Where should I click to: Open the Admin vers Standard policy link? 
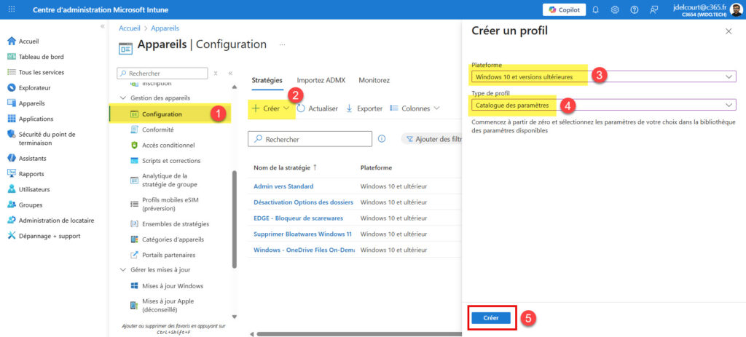(283, 186)
